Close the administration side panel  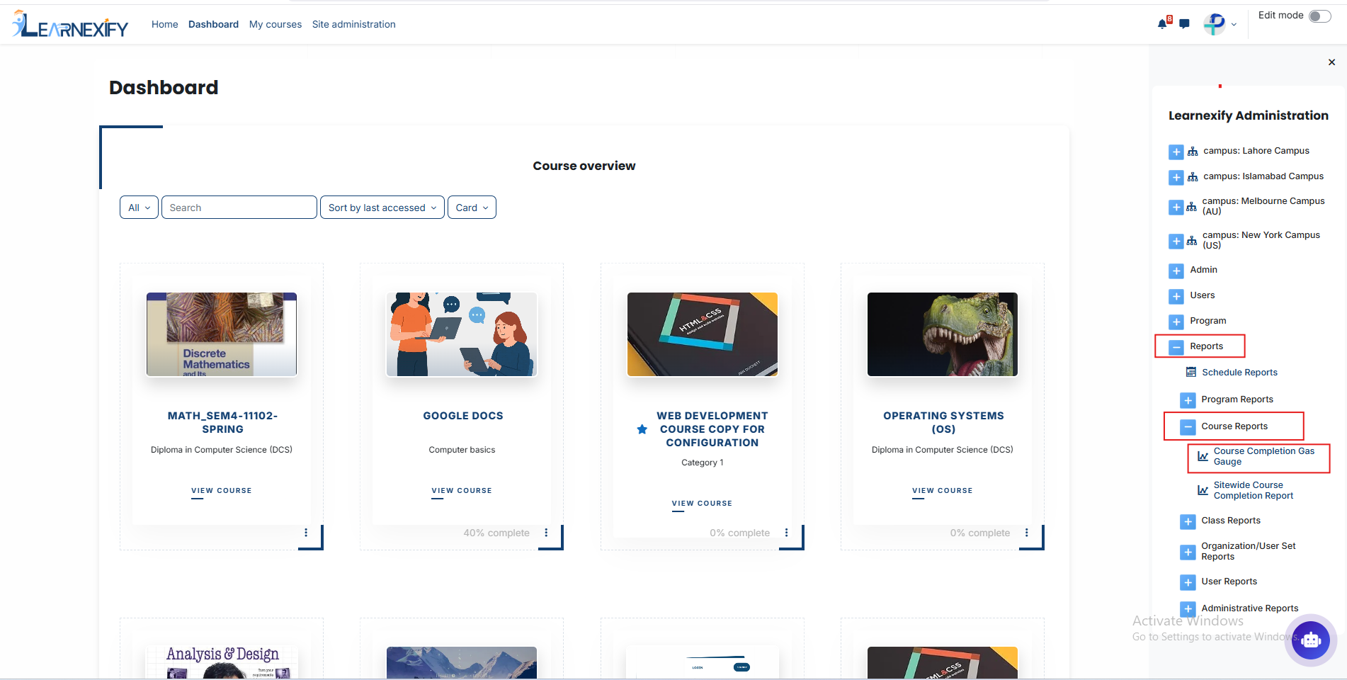pyautogui.click(x=1331, y=62)
